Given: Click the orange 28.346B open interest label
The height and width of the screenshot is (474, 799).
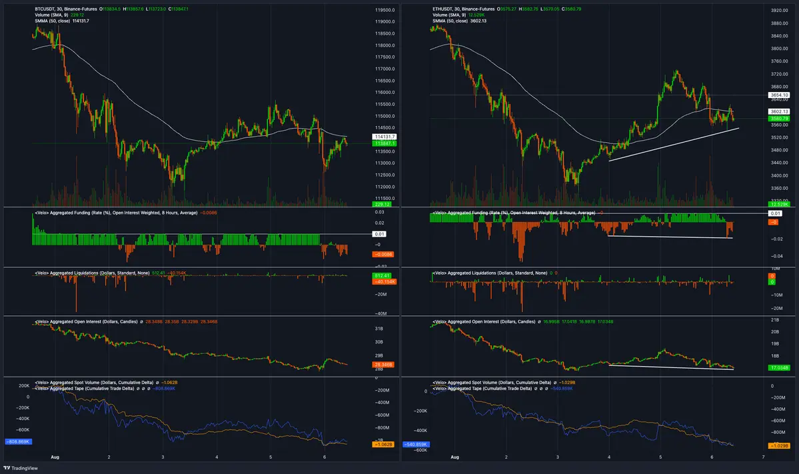Looking at the screenshot, I should tap(383, 365).
